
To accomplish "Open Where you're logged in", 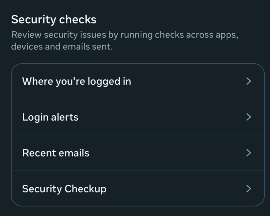I will (137, 81).
